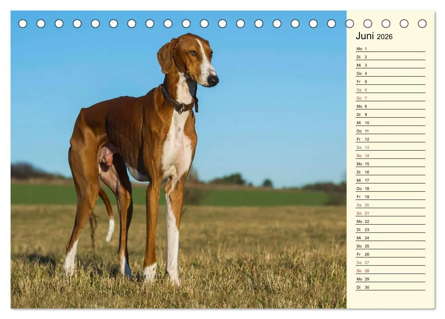Select the date row 'Do 25'
445x319 pixels.
390,246
